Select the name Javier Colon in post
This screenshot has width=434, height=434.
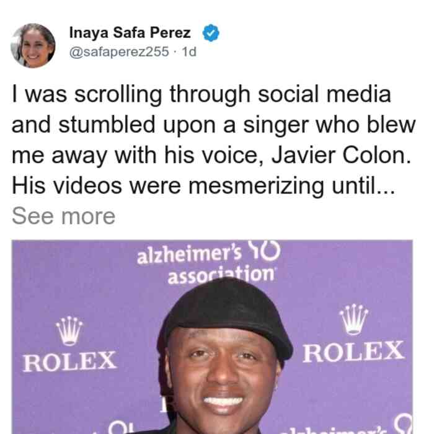[x=341, y=155]
